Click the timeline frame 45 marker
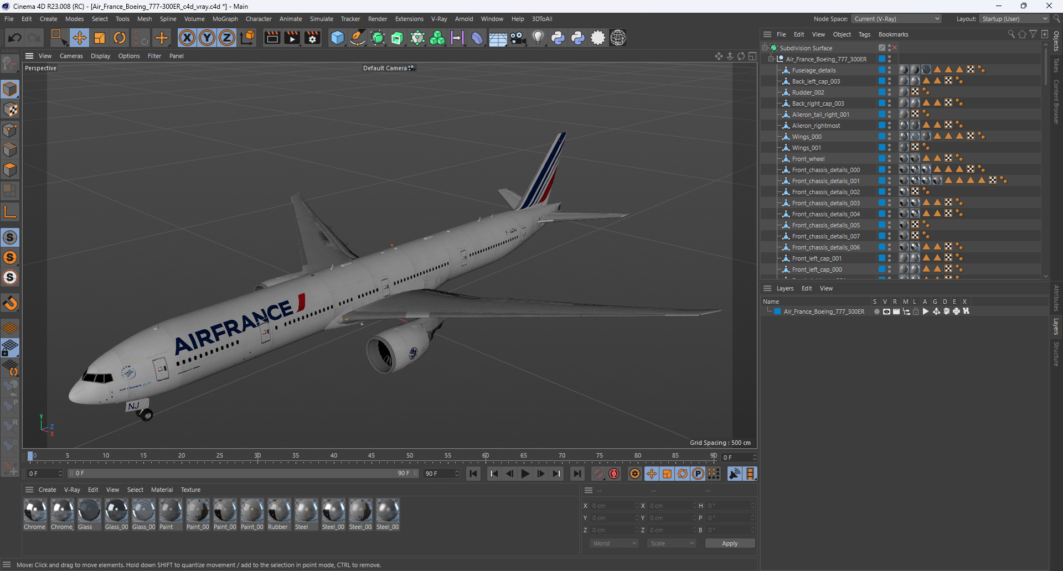Screen dimensions: 1063x571 (371, 456)
